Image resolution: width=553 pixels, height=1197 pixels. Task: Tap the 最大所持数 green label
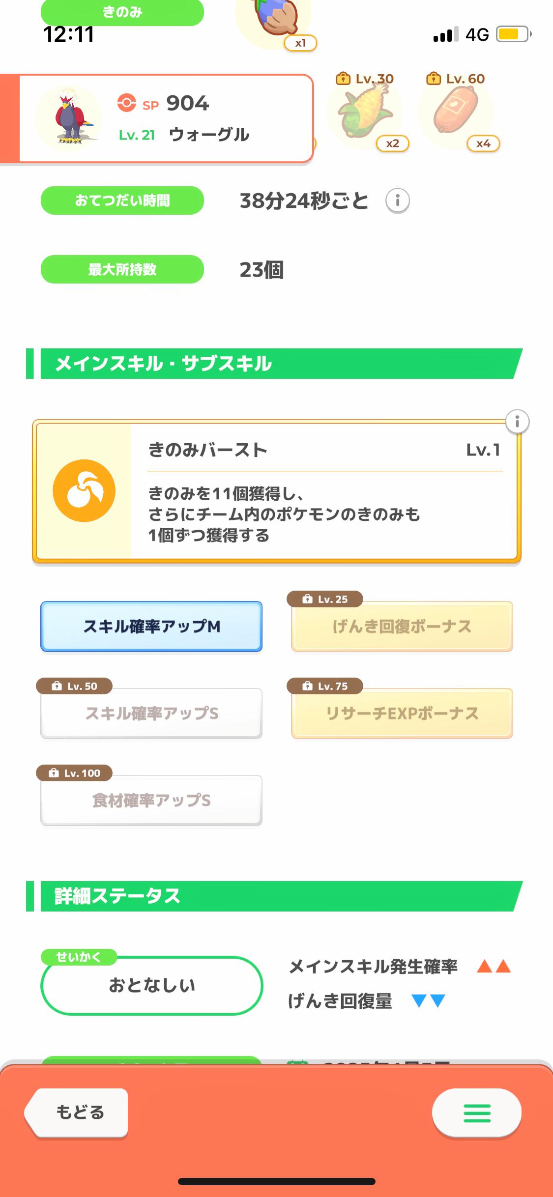(x=122, y=269)
